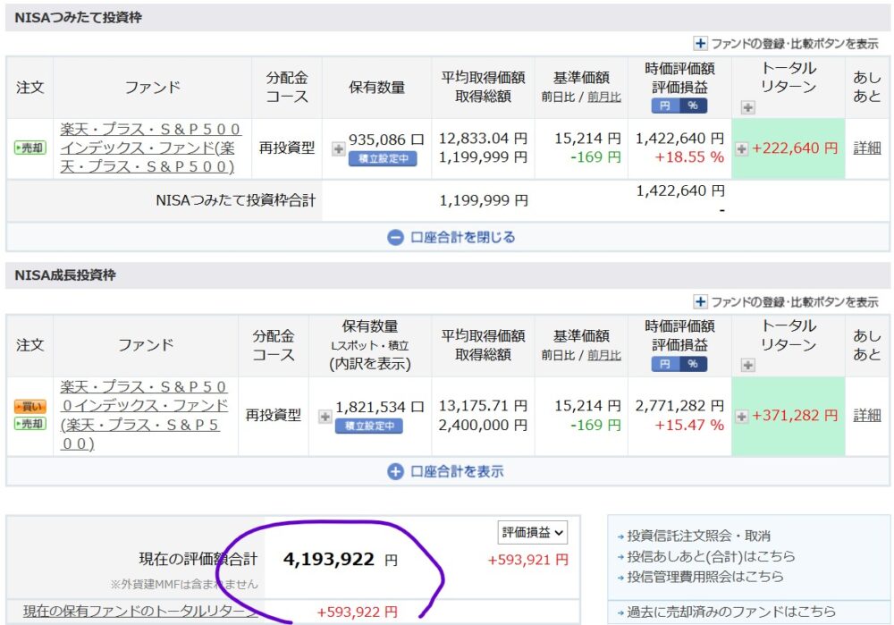Open the 評価損益 dropdown
Image resolution: width=894 pixels, height=625 pixels.
[x=533, y=533]
